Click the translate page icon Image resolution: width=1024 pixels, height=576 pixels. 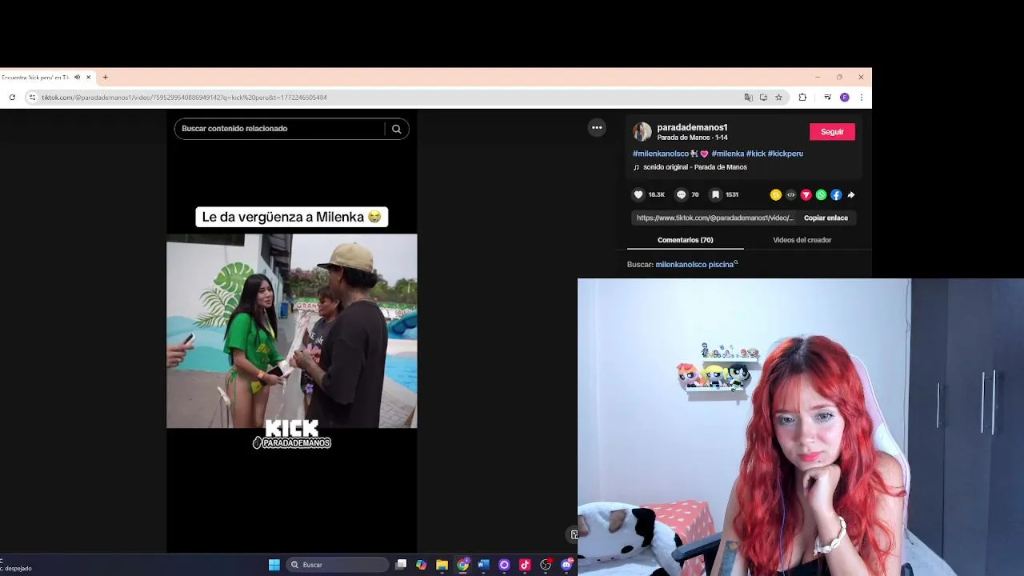(x=749, y=98)
